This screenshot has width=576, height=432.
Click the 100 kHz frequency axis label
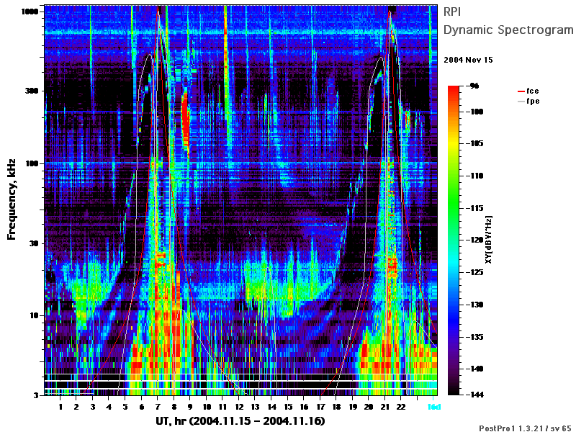(x=32, y=163)
